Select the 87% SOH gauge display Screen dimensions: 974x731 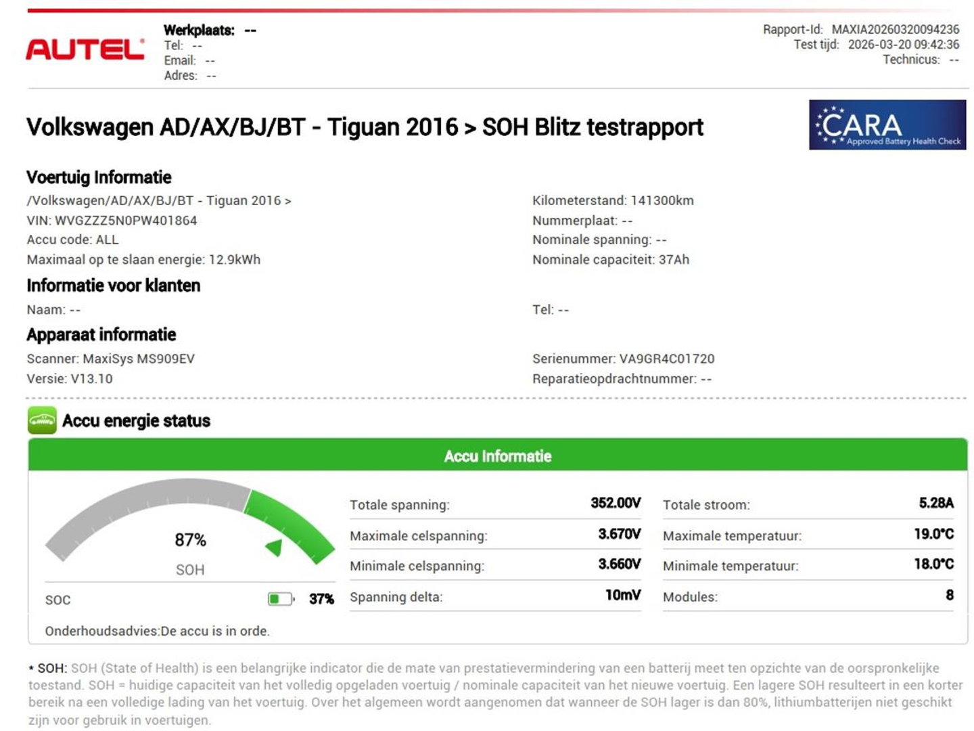(x=190, y=540)
